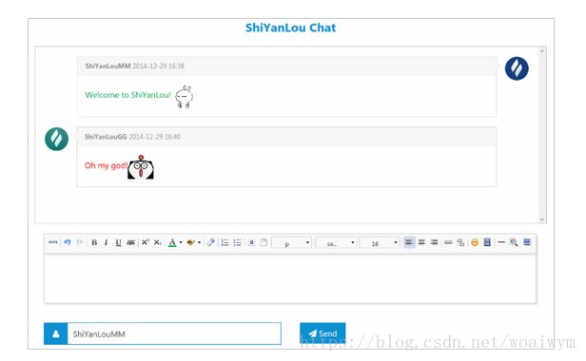Click ShiYanLouGG's teal avatar

[x=56, y=139]
